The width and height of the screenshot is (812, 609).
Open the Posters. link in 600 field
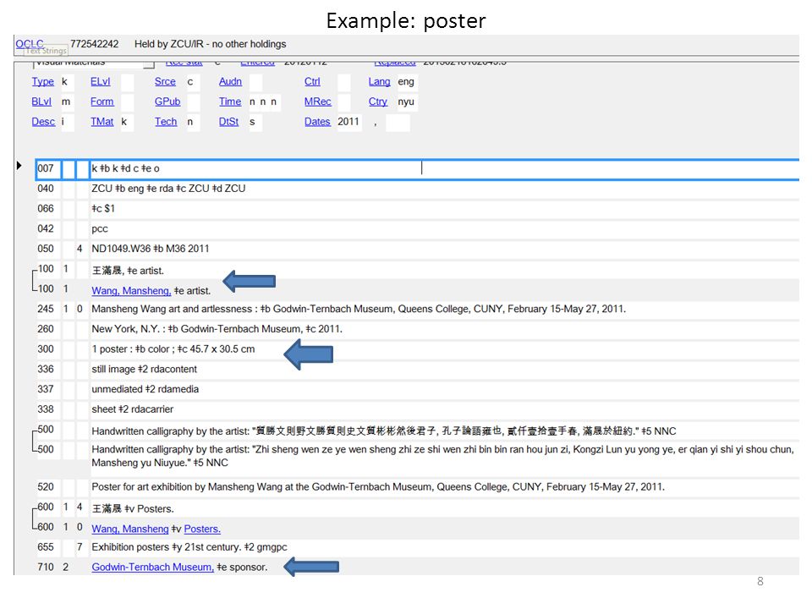202,529
